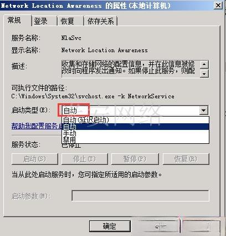Click the 常规 tab
The image size is (226, 236).
(x=17, y=20)
